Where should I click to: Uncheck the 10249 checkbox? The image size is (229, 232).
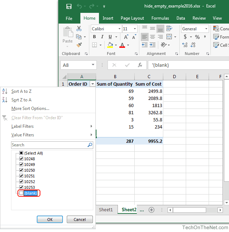[x=21, y=165]
